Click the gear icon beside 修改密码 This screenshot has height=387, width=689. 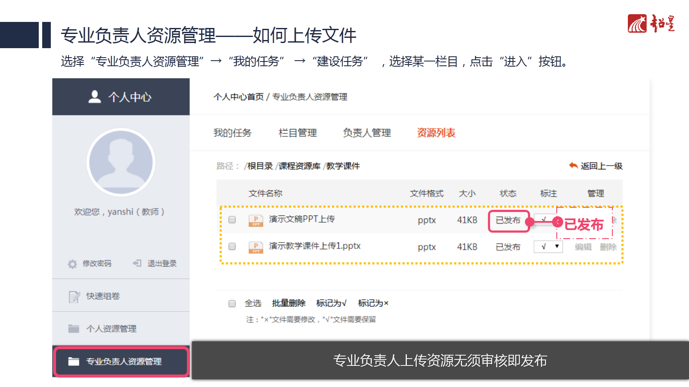point(72,264)
